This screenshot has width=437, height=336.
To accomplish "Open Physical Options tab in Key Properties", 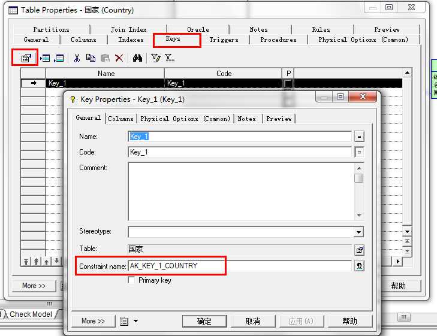I will pos(185,119).
